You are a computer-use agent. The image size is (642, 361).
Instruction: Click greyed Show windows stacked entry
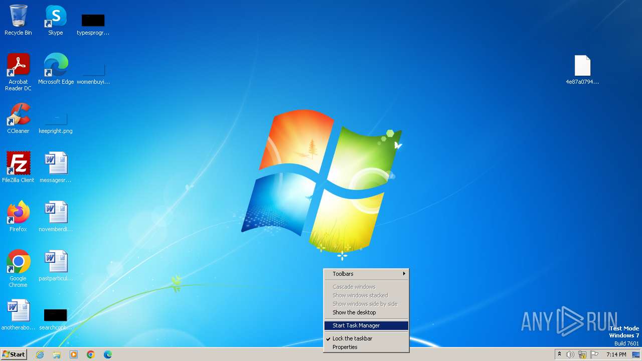[x=366, y=295]
